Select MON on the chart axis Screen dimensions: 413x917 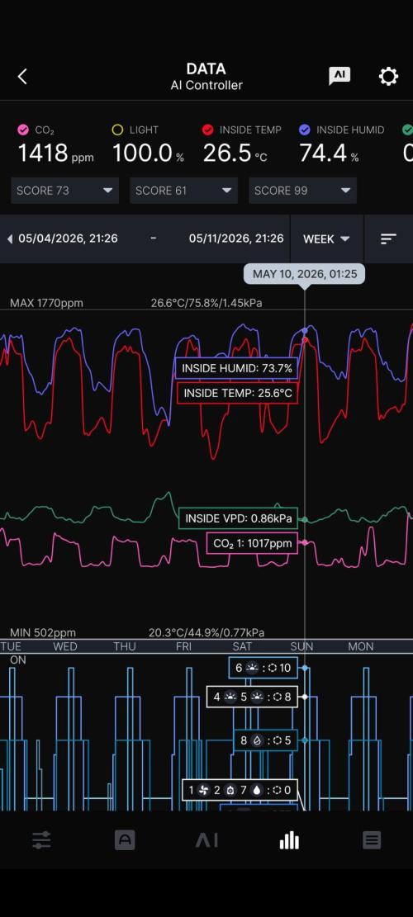361,646
